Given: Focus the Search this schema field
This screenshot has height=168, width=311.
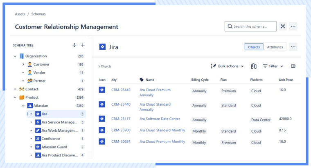Looking at the screenshot, I should [x=250, y=26].
